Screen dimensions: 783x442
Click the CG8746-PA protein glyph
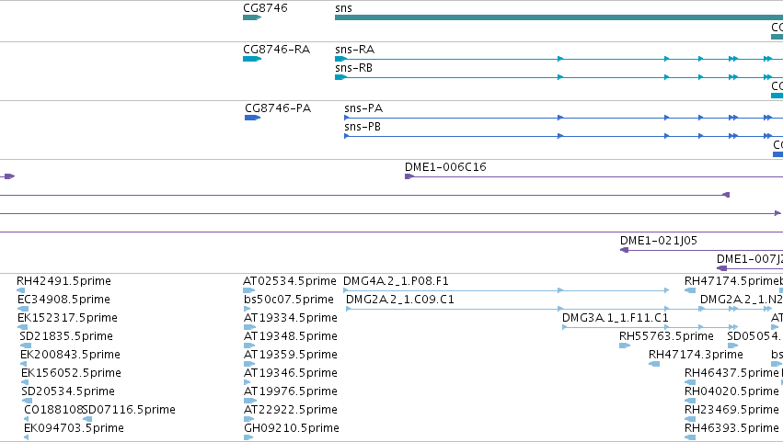point(253,118)
